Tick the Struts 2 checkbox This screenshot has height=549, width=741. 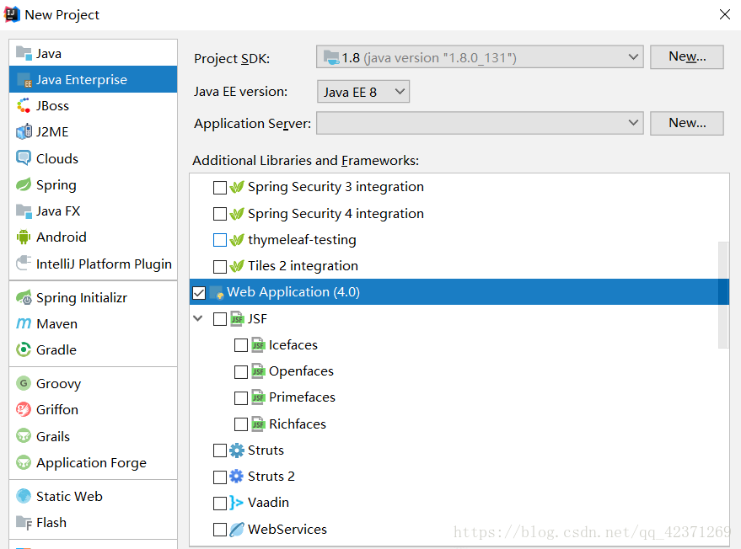tap(220, 477)
